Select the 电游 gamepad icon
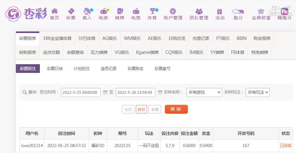 point(103,12)
